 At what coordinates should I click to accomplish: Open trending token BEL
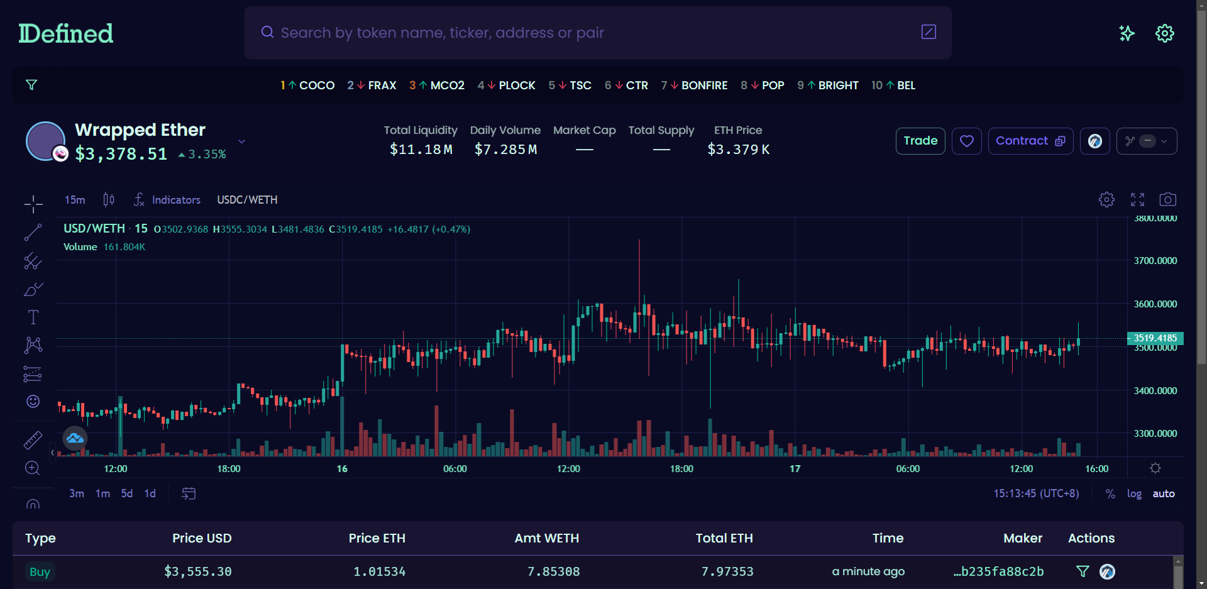point(893,85)
